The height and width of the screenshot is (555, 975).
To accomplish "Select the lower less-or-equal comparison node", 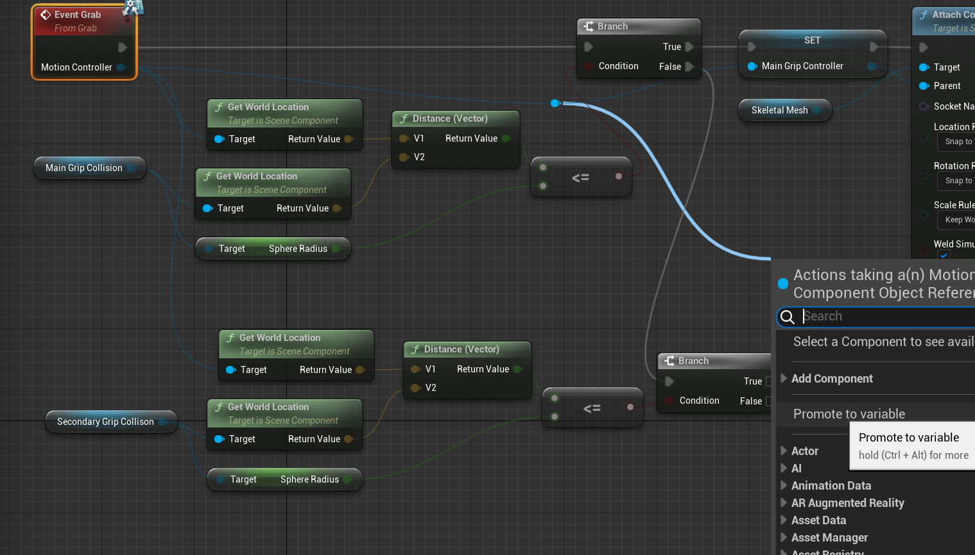I will tap(592, 408).
